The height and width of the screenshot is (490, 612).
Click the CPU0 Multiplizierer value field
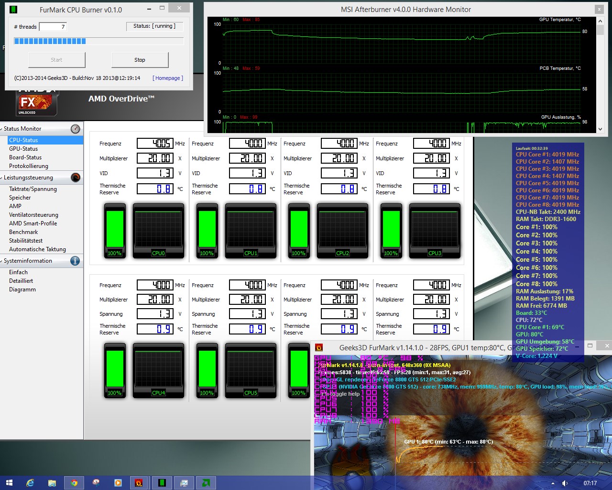click(155, 158)
